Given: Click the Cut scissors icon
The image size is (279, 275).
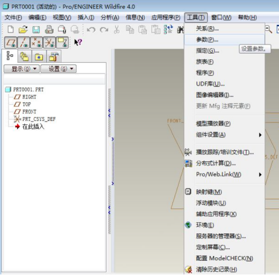Looking at the screenshot, I should [x=117, y=30].
